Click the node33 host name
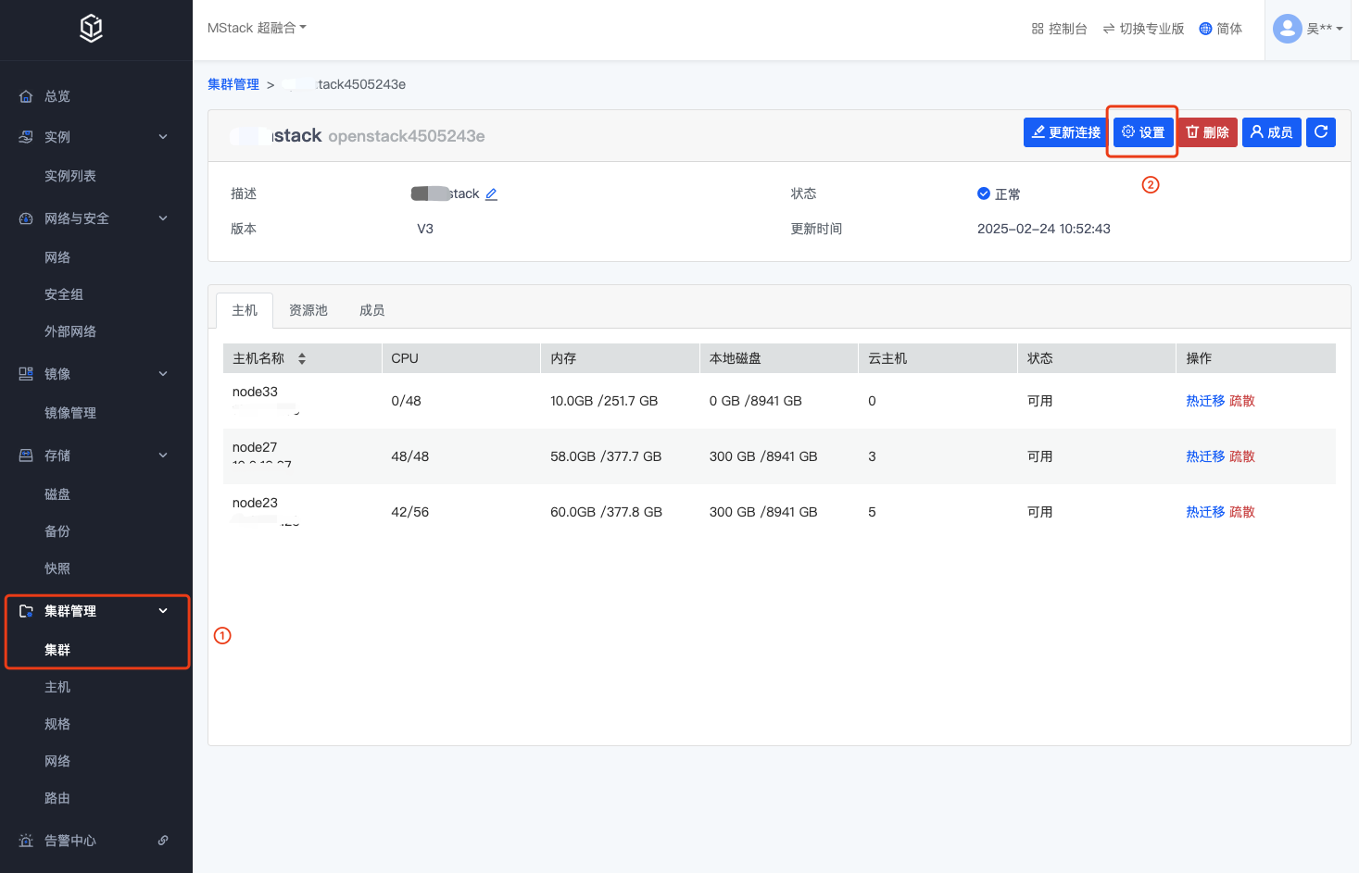 255,392
